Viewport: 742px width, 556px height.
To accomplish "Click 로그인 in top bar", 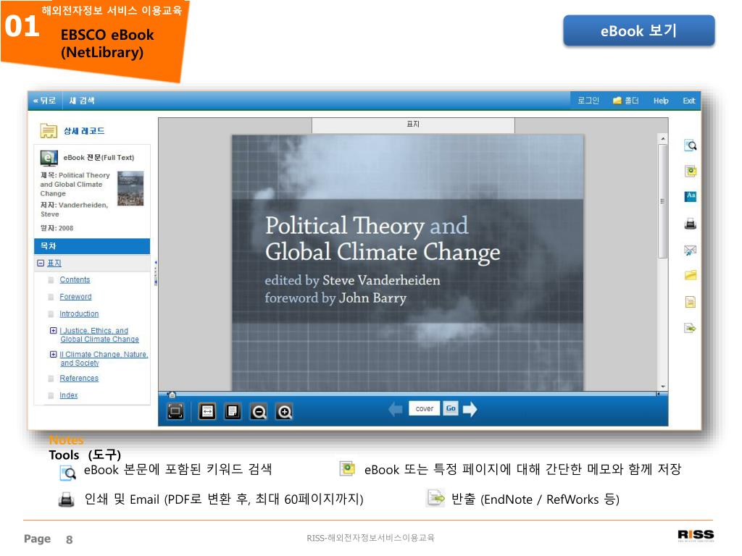I will coord(588,101).
